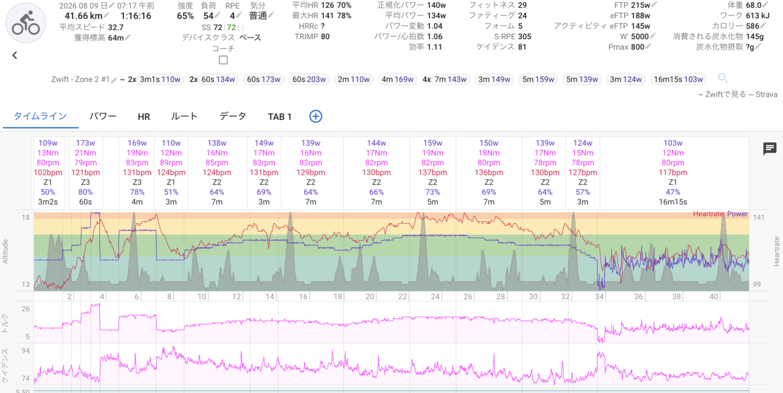Select the 149w 131bpm interval card
The width and height of the screenshot is (783, 393).
click(x=264, y=173)
